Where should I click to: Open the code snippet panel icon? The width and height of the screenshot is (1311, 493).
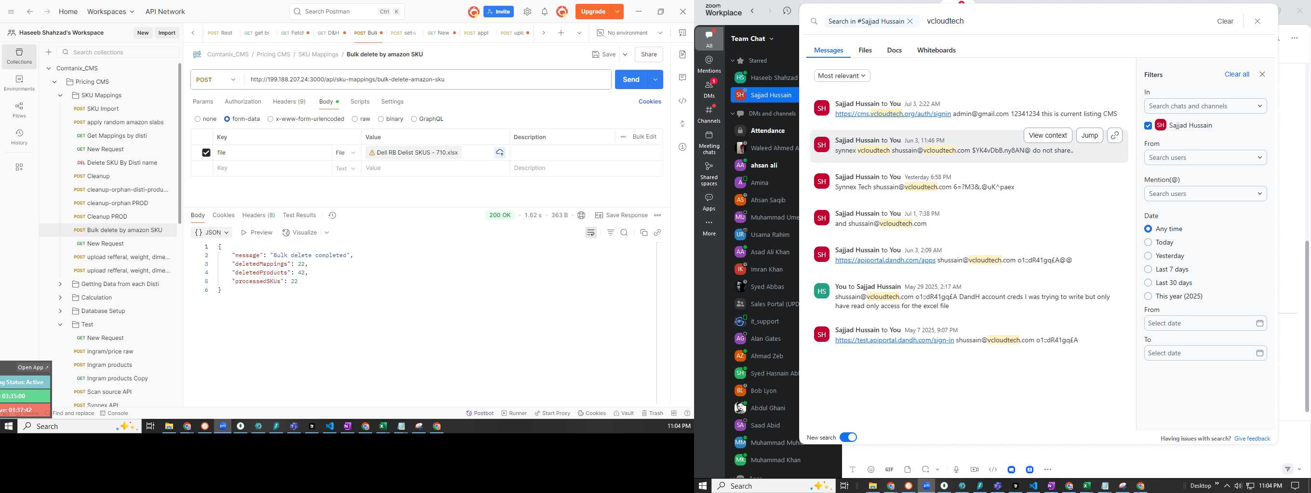682,101
